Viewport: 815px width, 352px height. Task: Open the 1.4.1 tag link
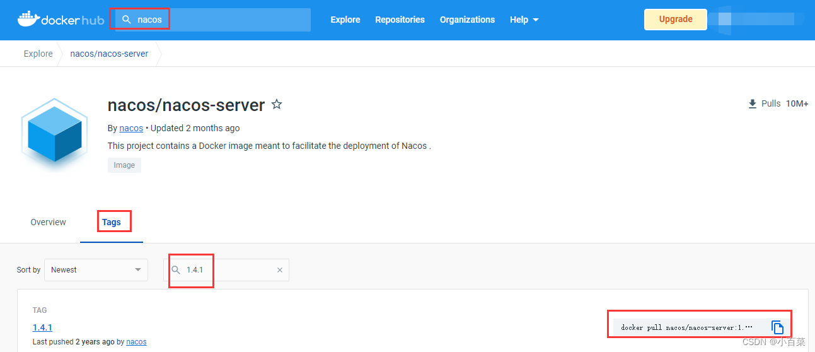[x=42, y=327]
